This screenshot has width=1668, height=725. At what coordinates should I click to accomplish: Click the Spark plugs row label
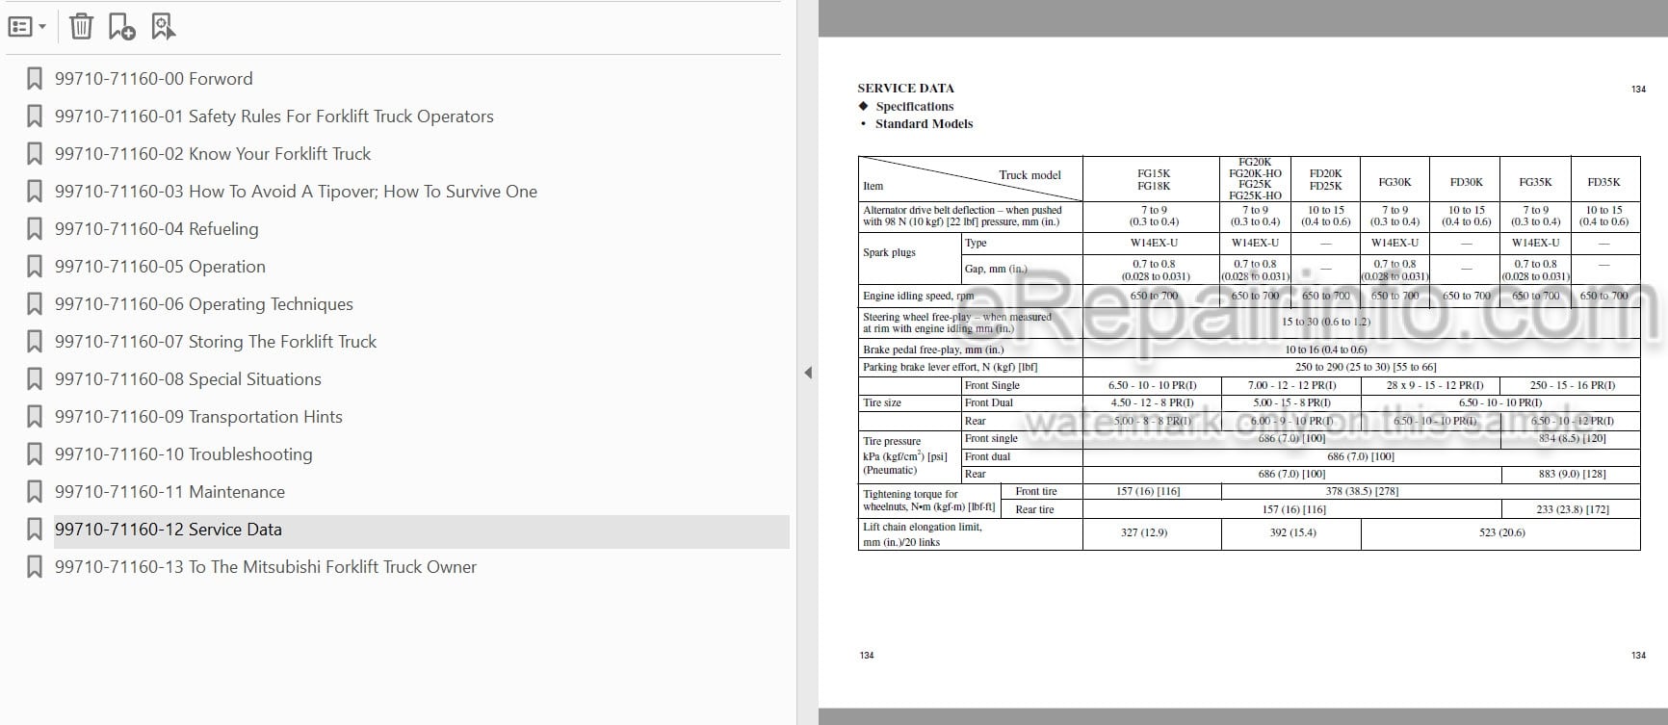coord(889,253)
